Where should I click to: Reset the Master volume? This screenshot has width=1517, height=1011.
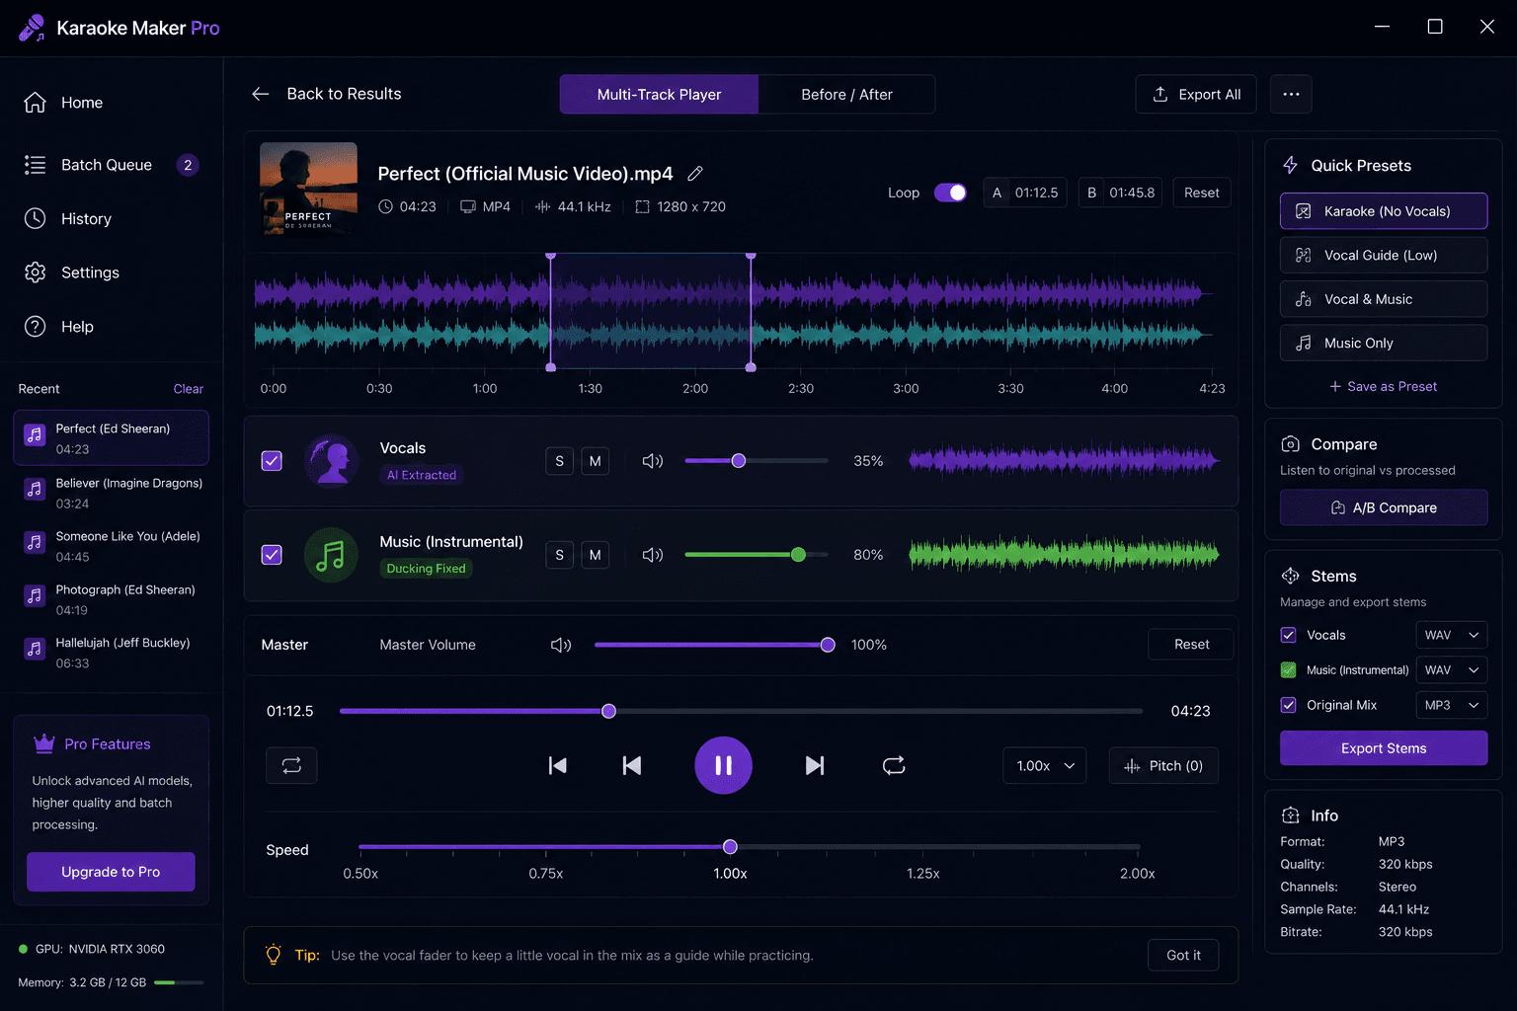[x=1191, y=645]
